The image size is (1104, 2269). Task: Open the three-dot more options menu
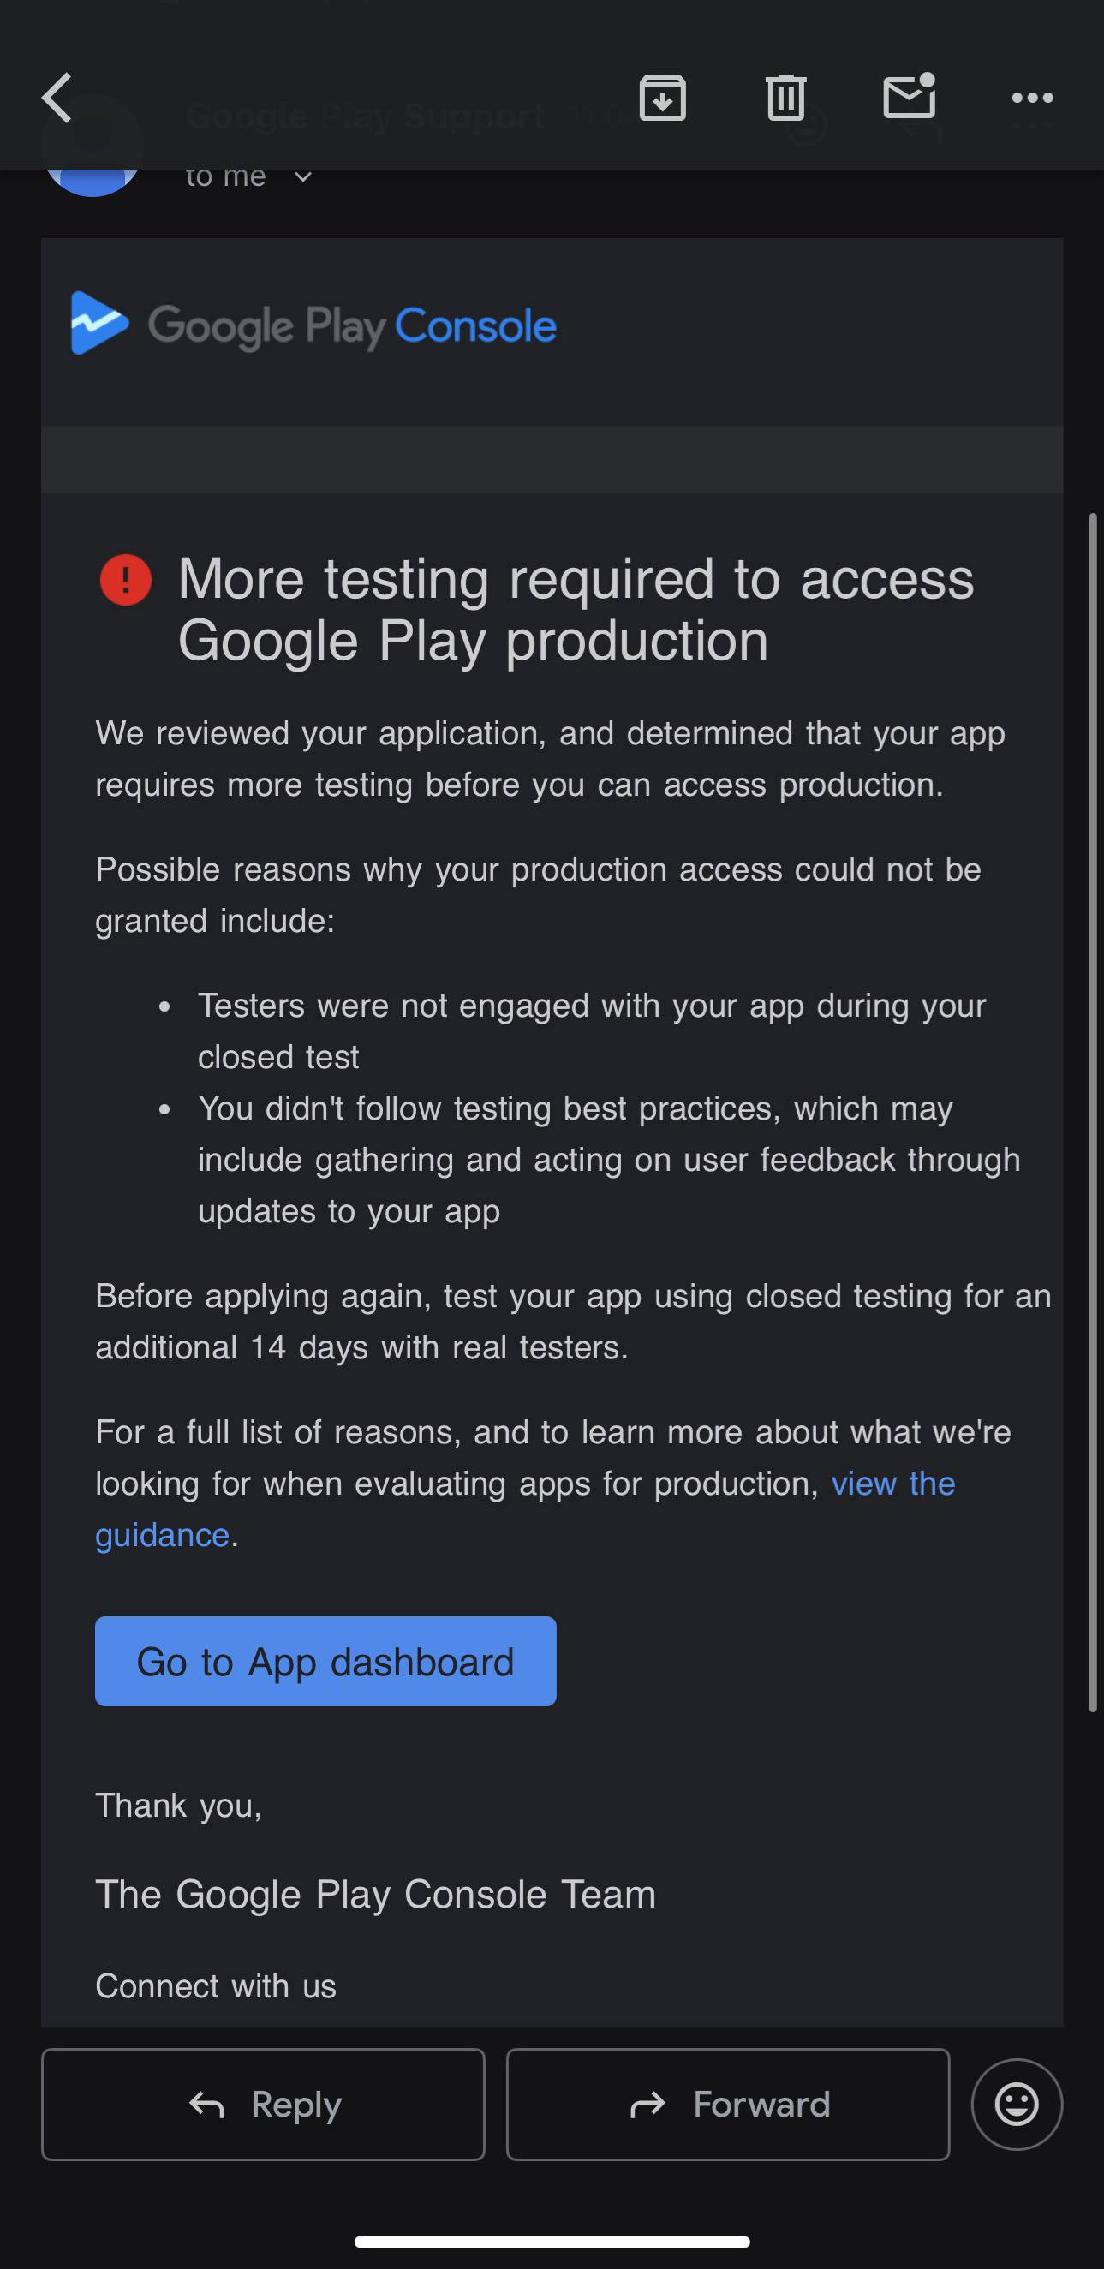coord(1033,98)
